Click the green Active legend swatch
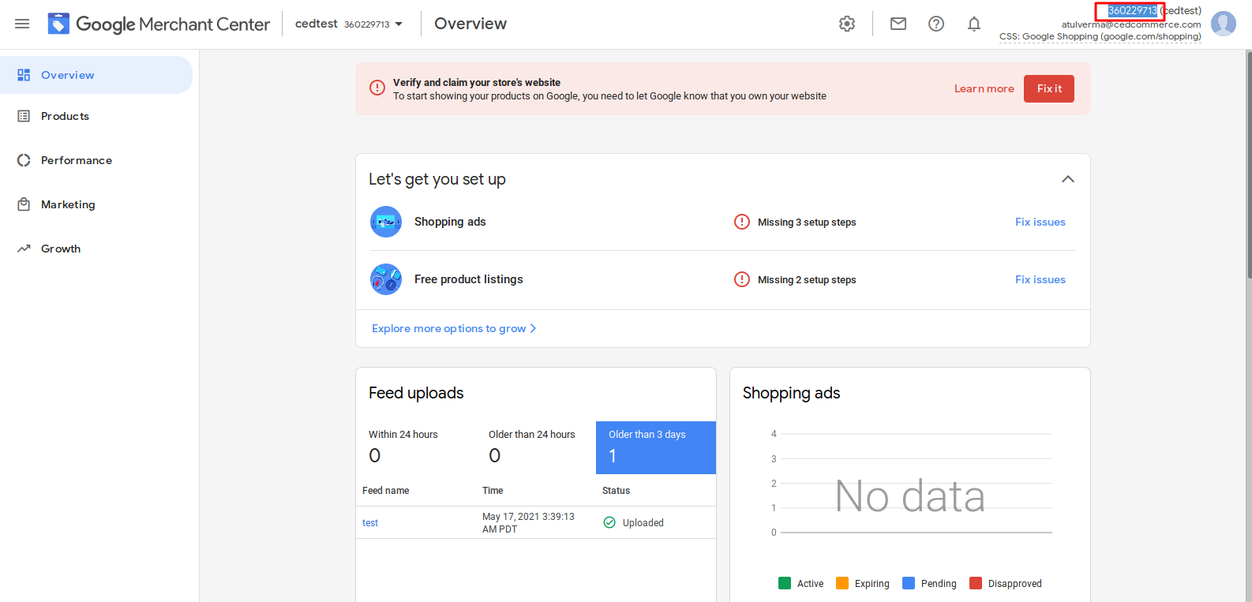This screenshot has height=602, width=1252. coord(785,583)
